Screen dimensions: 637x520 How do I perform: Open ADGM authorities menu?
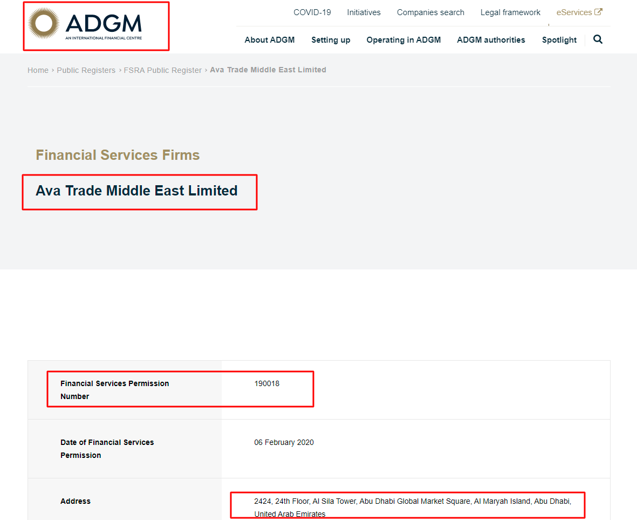(491, 40)
